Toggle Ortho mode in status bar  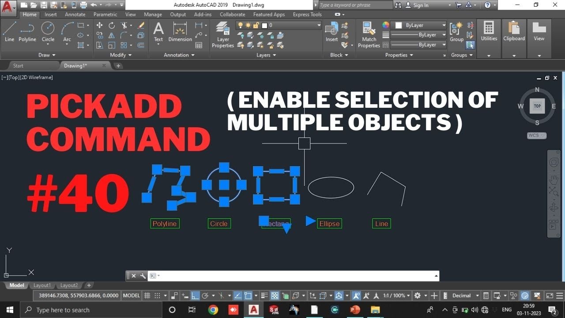195,295
